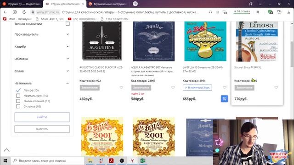
Task: Open the house-48815 bookmark
Action: tap(50, 19)
